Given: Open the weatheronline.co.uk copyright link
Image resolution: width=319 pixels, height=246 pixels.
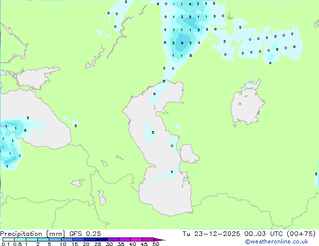Looking at the screenshot, I should coord(277,241).
